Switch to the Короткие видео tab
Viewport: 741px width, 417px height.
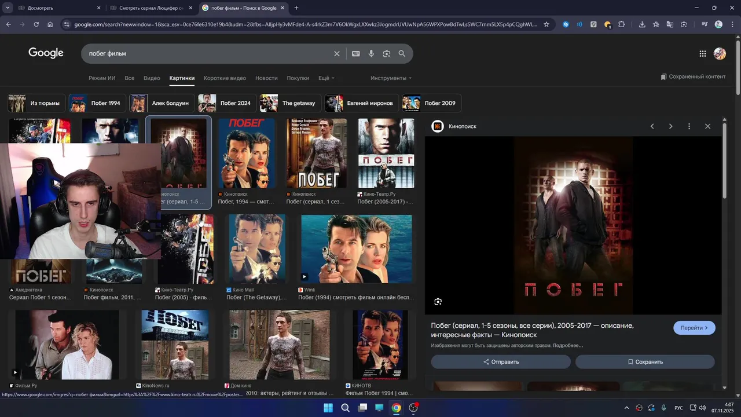[225, 78]
